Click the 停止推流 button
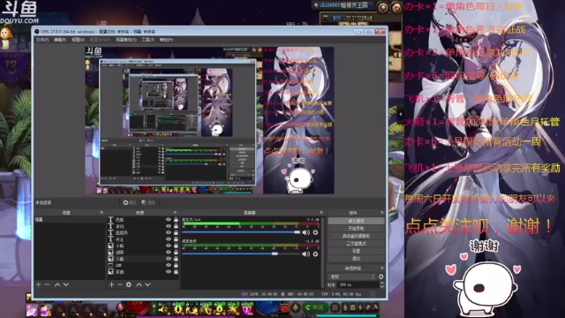This screenshot has width=565, height=318. coord(356,221)
